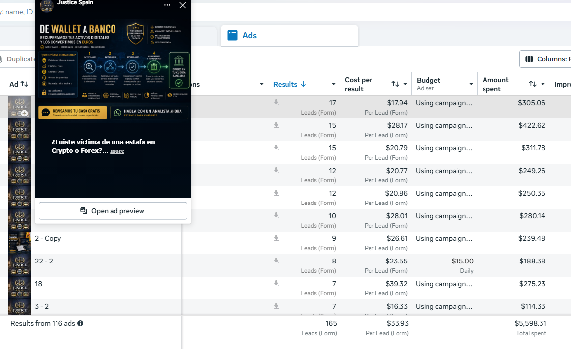This screenshot has height=349, width=571.
Task: Open the three-dot options menu in popup
Action: point(167,5)
